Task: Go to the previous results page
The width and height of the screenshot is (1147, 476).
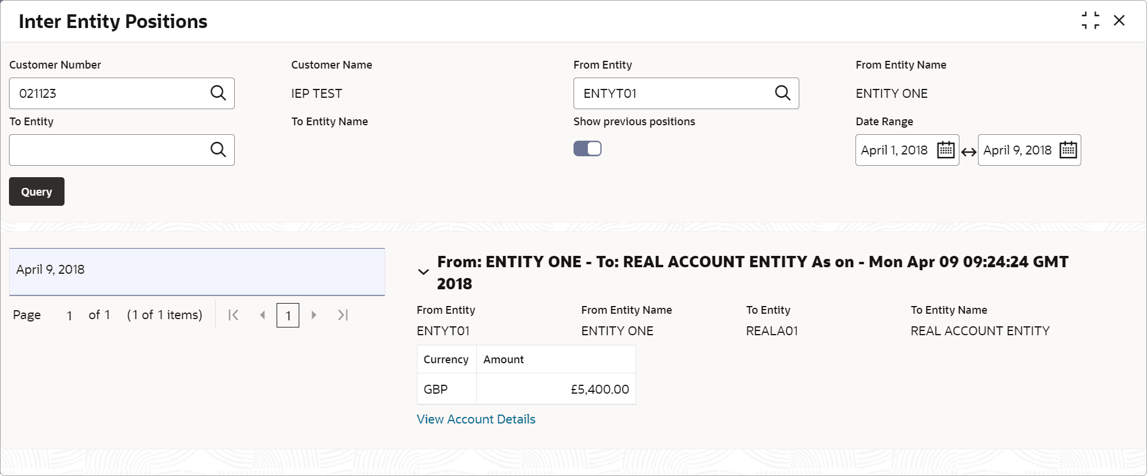Action: (262, 315)
